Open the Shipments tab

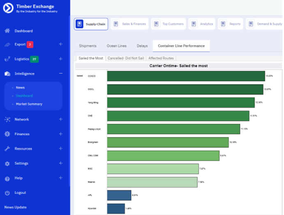point(88,46)
